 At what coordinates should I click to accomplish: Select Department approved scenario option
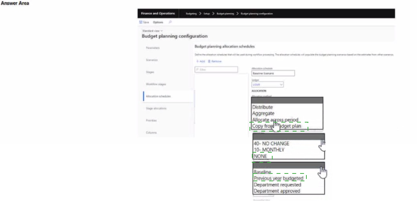tap(277, 191)
